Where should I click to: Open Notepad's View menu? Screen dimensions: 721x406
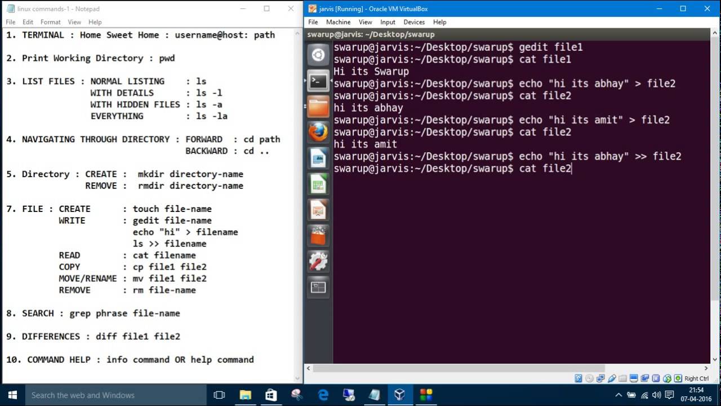(74, 22)
